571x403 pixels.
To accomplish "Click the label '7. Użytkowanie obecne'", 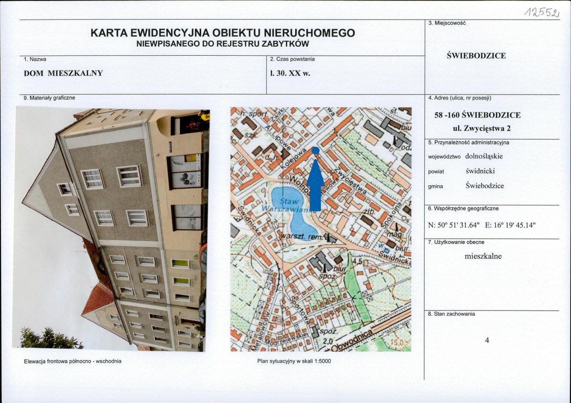I will point(456,242).
